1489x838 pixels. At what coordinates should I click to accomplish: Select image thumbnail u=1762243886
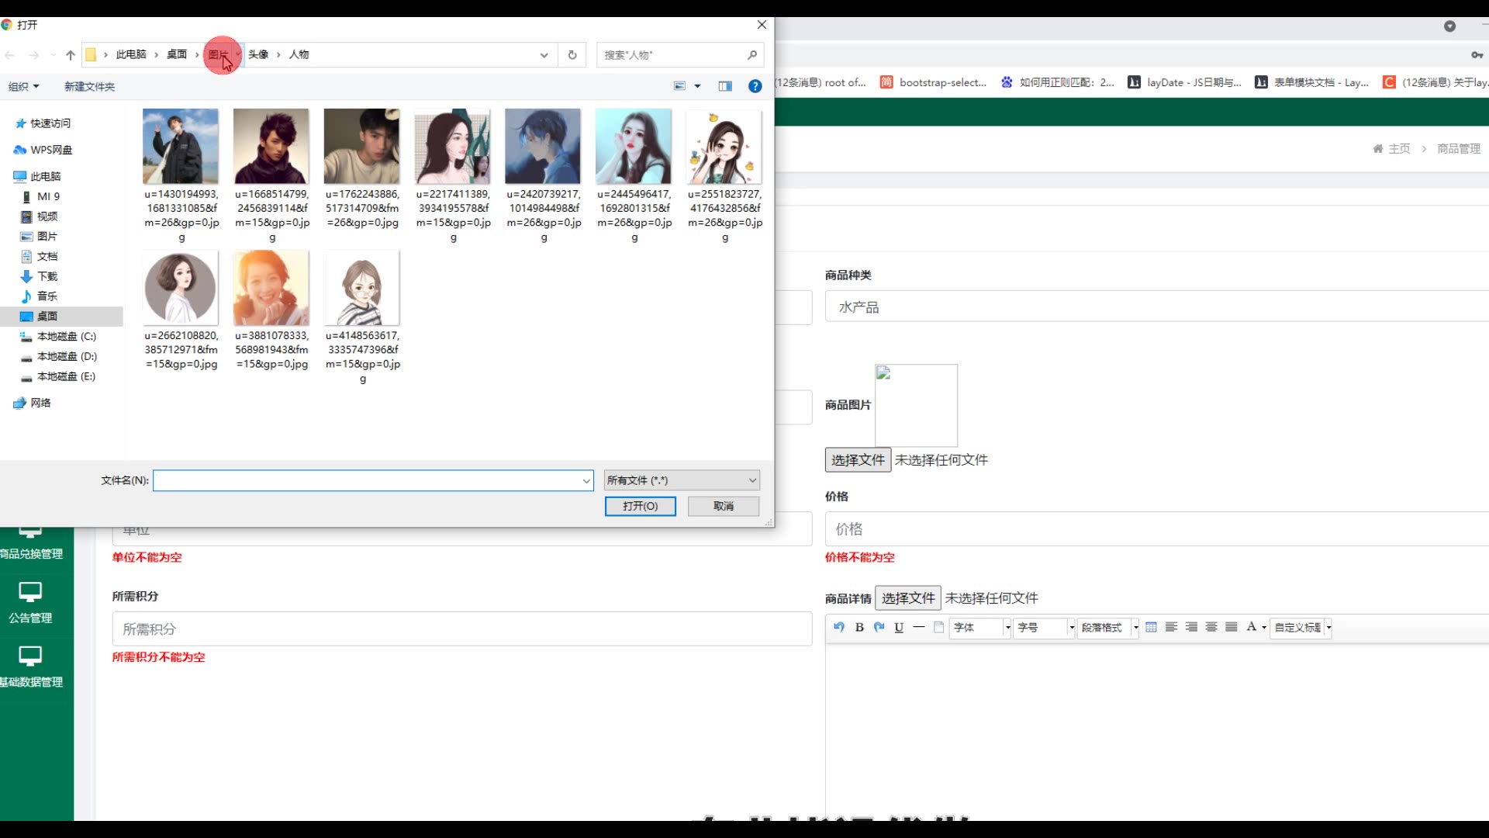click(362, 146)
